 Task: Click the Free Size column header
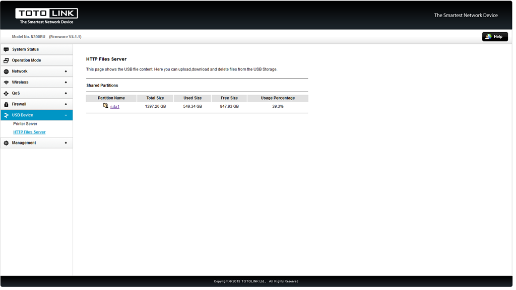(x=229, y=98)
